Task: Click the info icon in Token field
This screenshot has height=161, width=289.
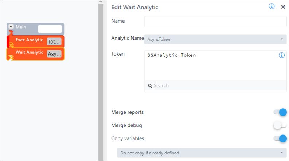Action: click(281, 55)
